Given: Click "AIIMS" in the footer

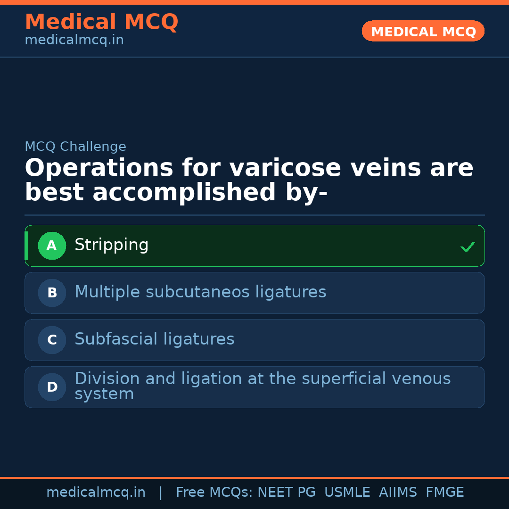Looking at the screenshot, I should (398, 493).
